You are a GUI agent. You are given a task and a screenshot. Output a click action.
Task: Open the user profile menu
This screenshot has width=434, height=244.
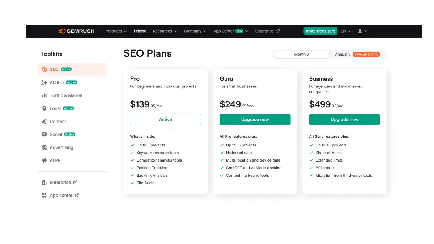point(362,31)
